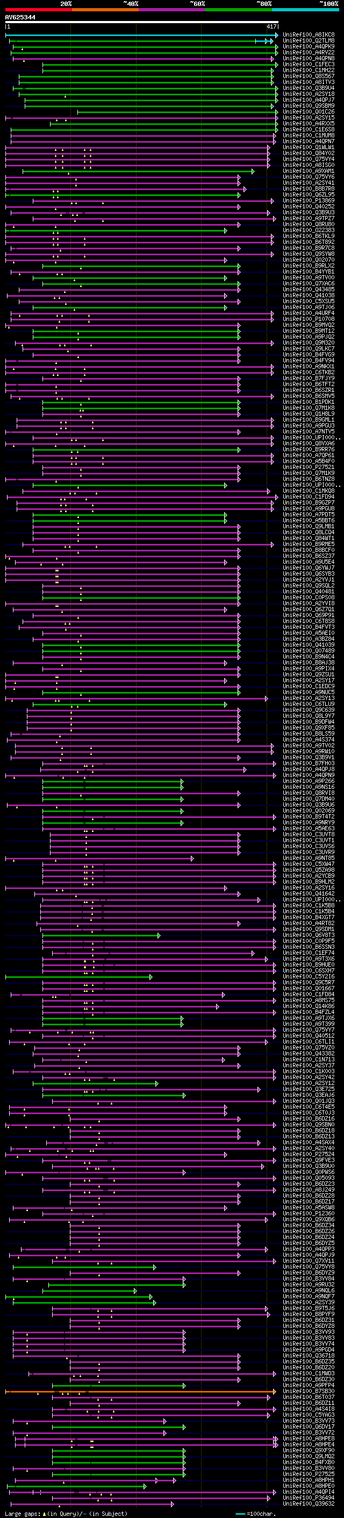Select label UniRef100_A9XAM1
344x1518 pixels.
(309, 171)
